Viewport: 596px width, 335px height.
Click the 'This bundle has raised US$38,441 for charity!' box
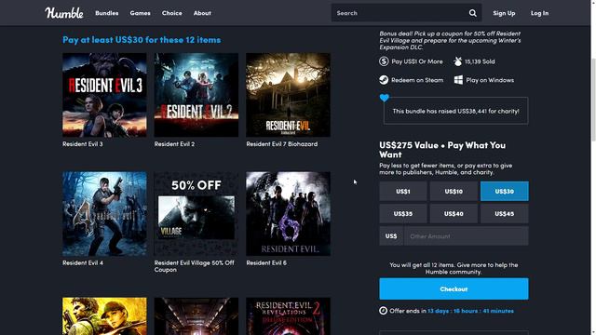[455, 111]
